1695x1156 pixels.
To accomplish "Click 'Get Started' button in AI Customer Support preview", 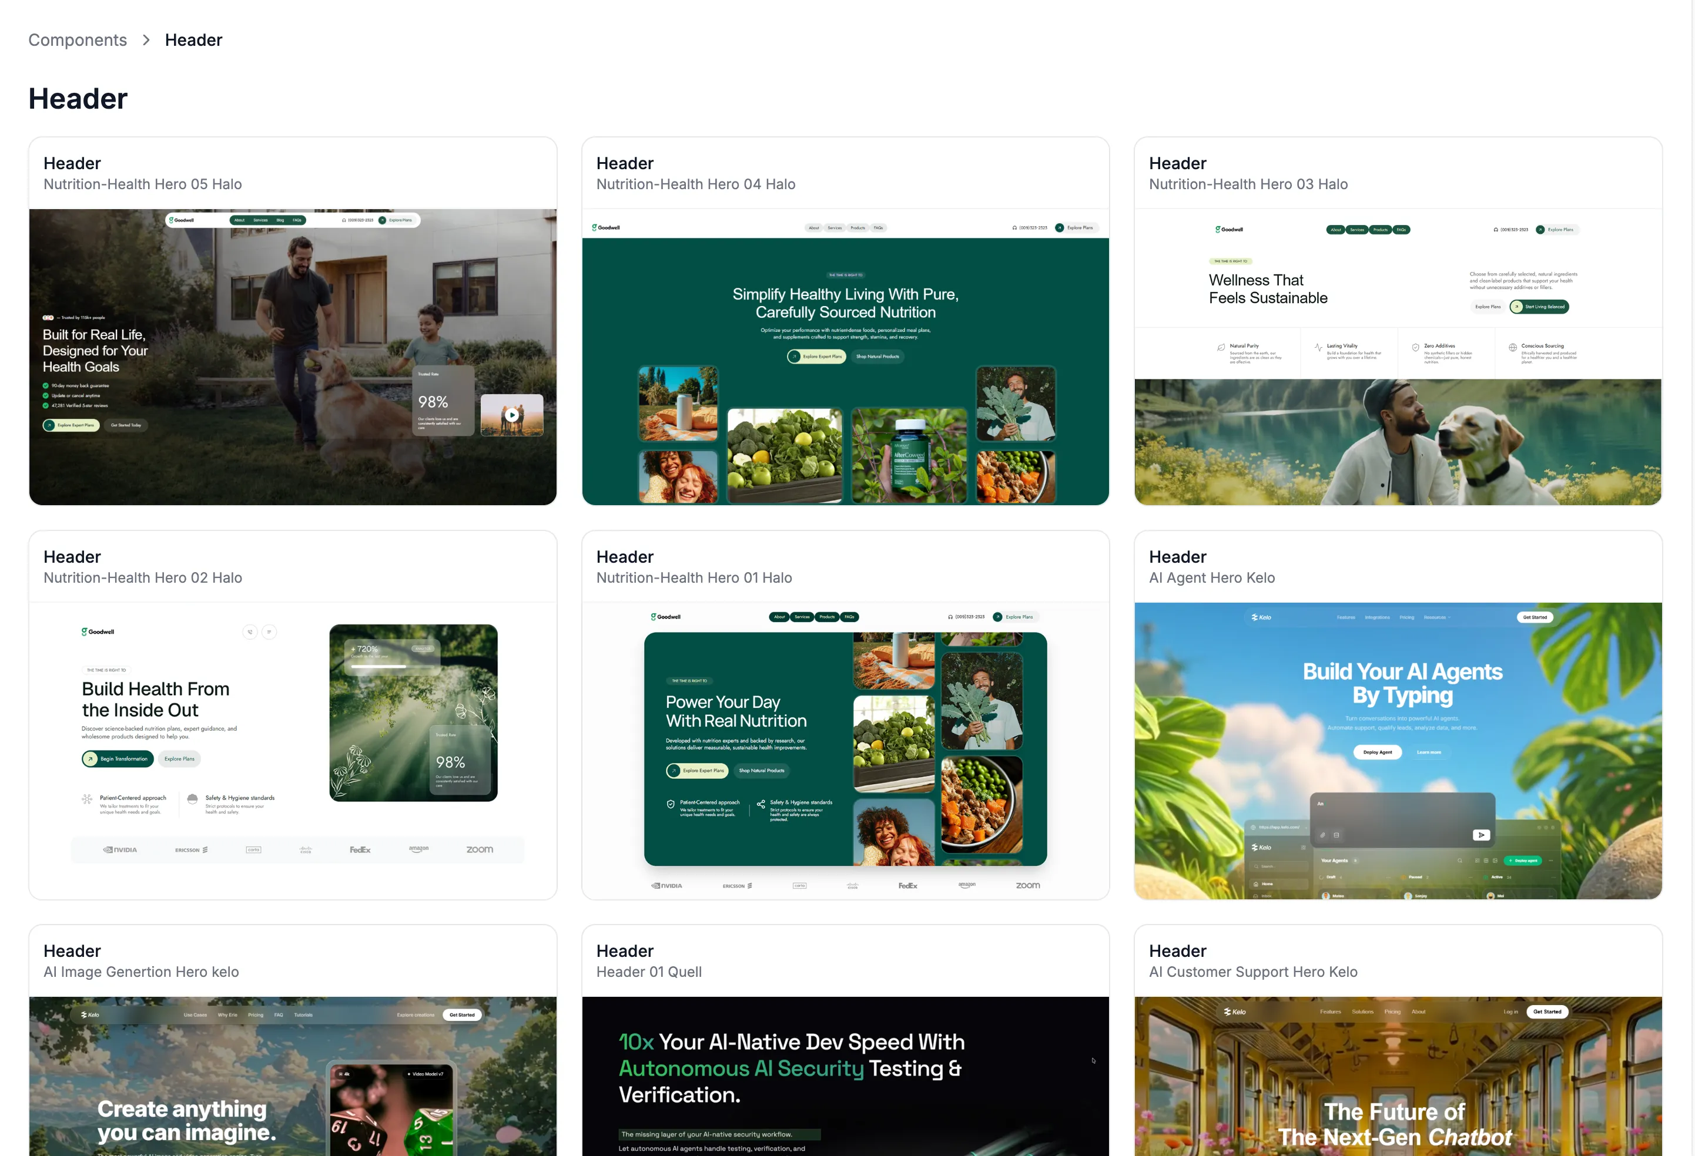I will click(1546, 1011).
